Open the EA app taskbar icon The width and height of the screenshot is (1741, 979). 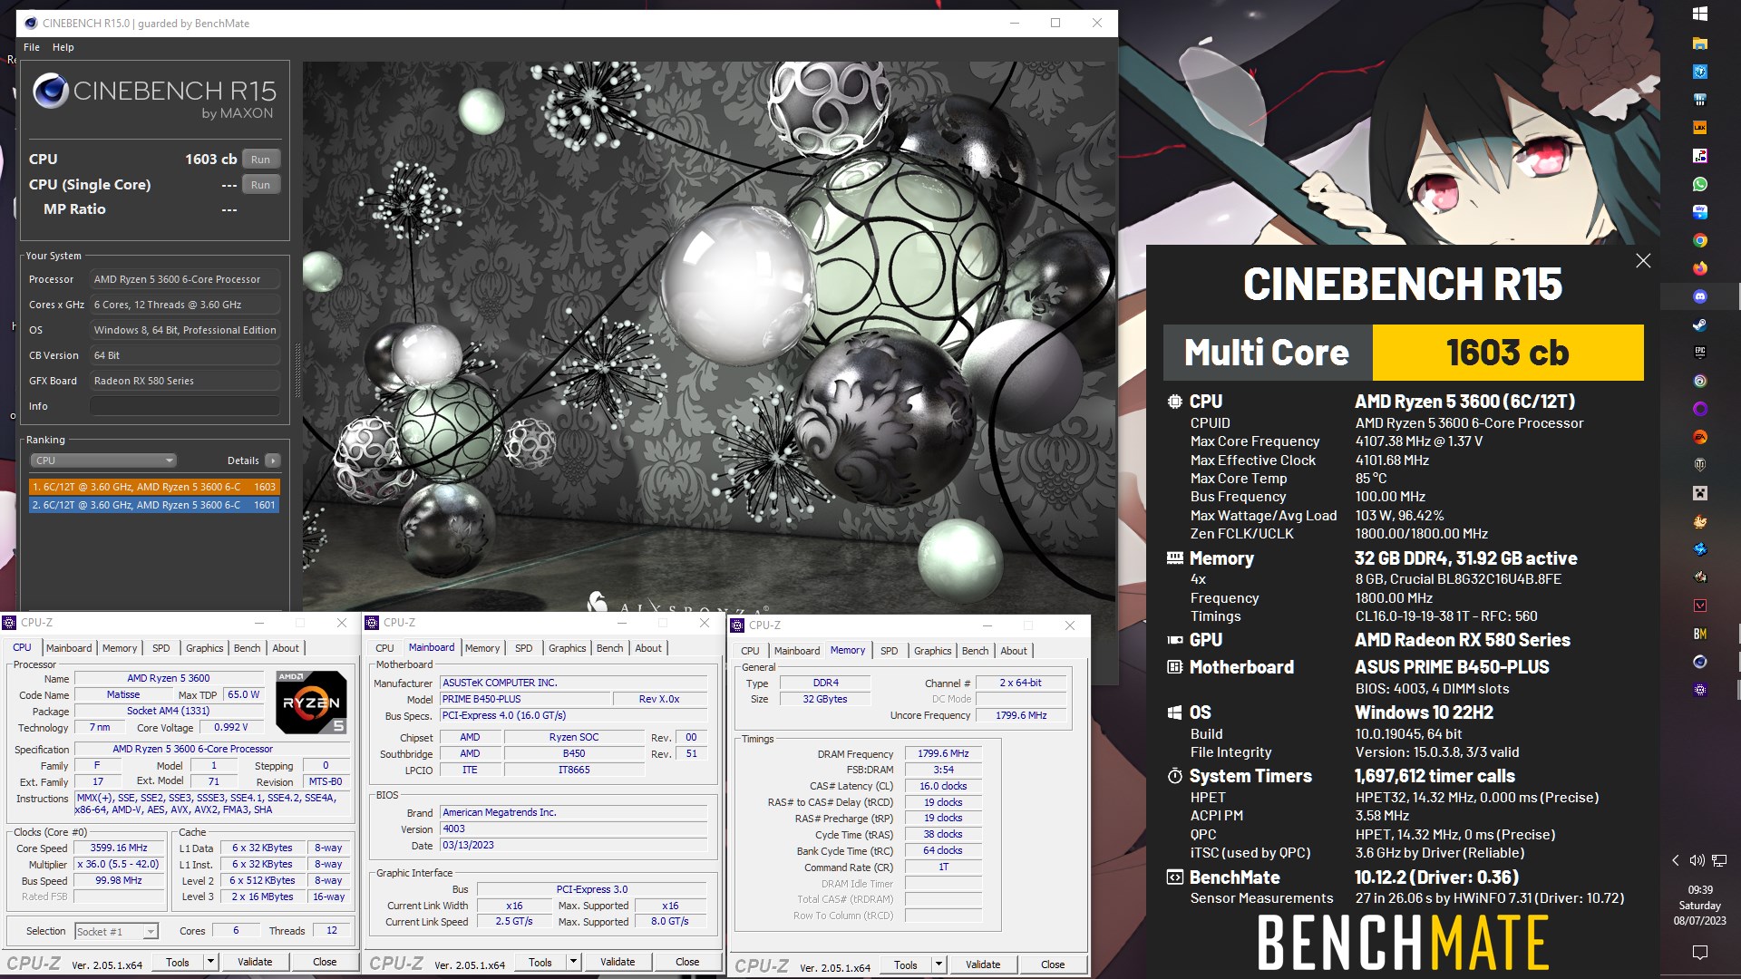[1700, 437]
